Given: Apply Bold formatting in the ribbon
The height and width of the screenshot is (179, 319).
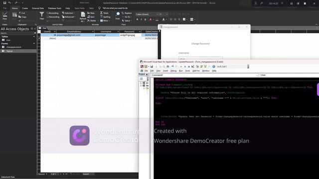Looking at the screenshot, I should (x=137, y=19).
